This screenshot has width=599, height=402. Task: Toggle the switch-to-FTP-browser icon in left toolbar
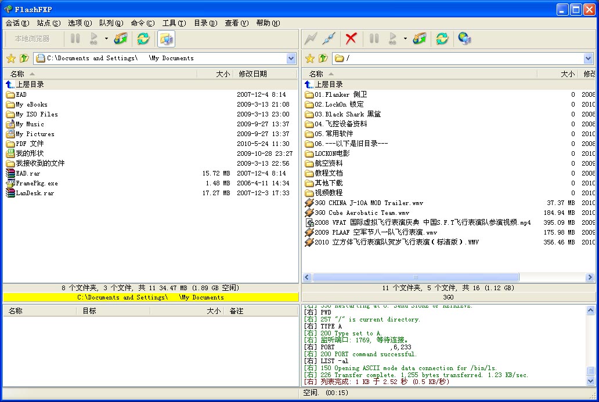point(166,39)
